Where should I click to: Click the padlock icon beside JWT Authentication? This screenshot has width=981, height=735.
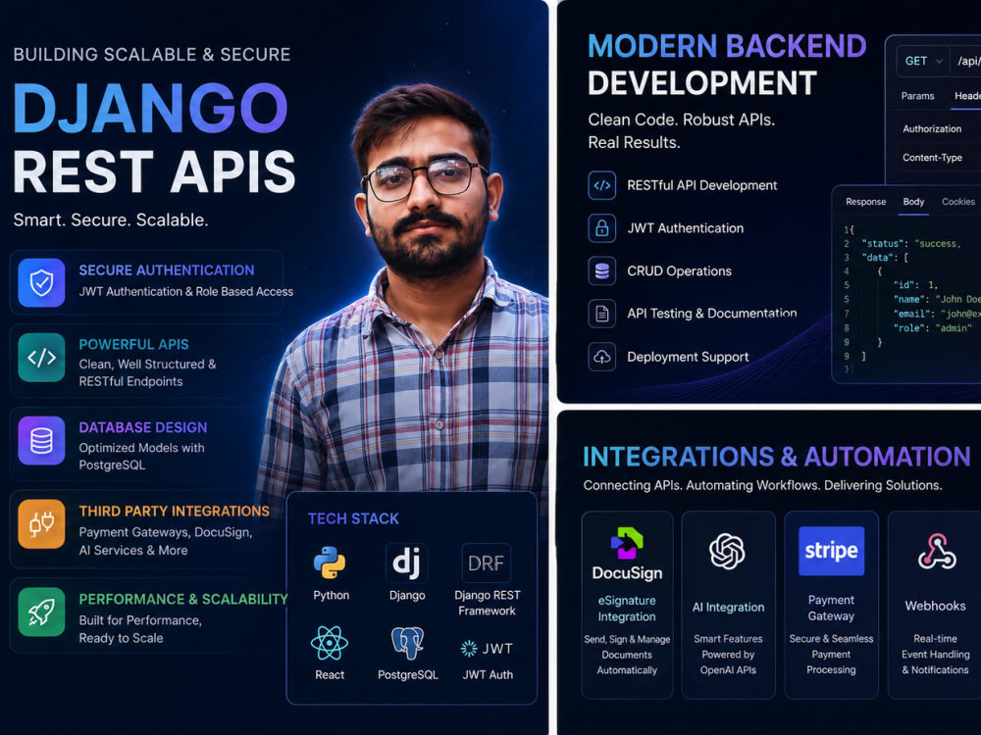point(602,228)
